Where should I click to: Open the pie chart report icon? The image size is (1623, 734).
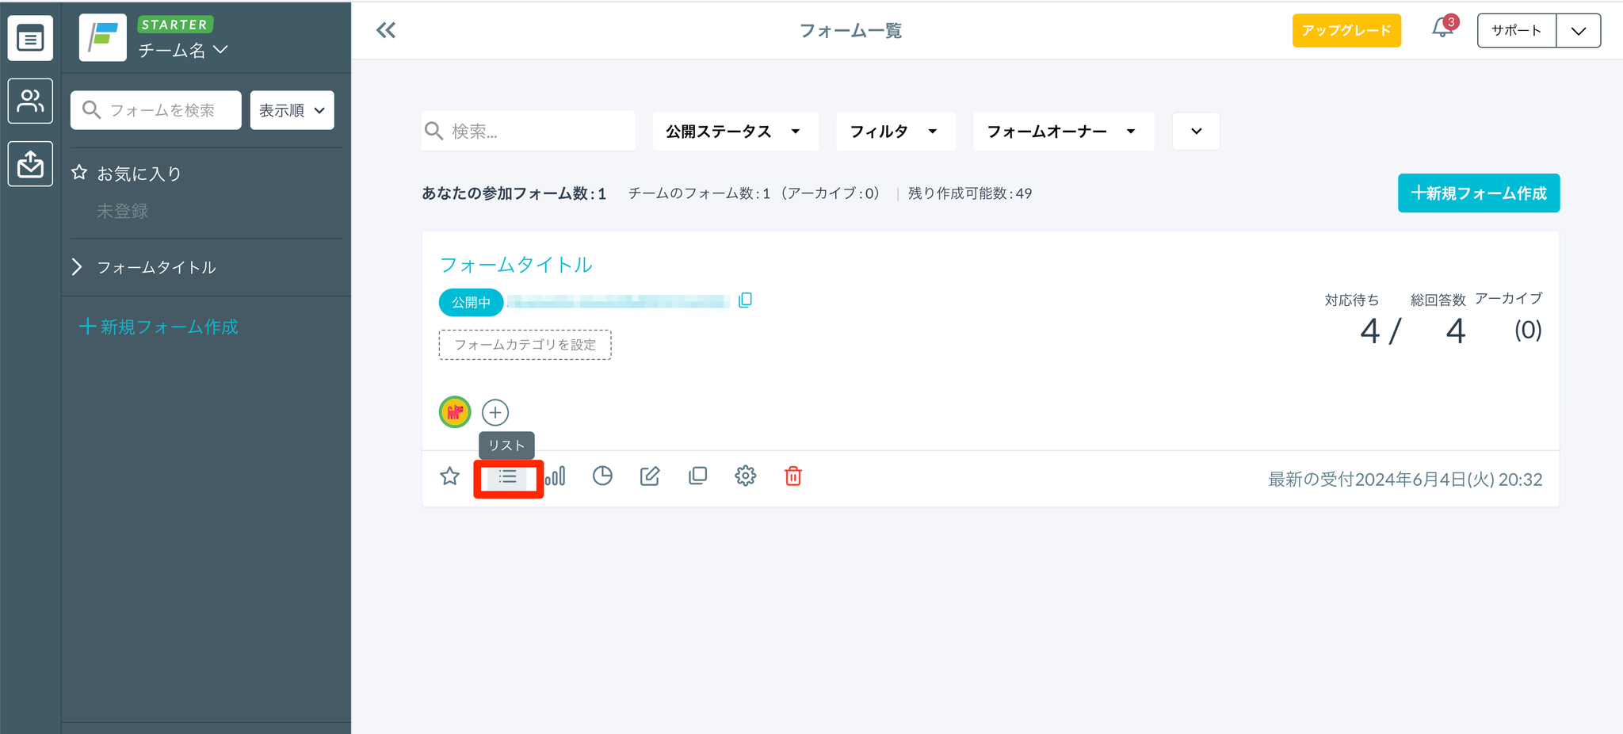[x=602, y=476]
